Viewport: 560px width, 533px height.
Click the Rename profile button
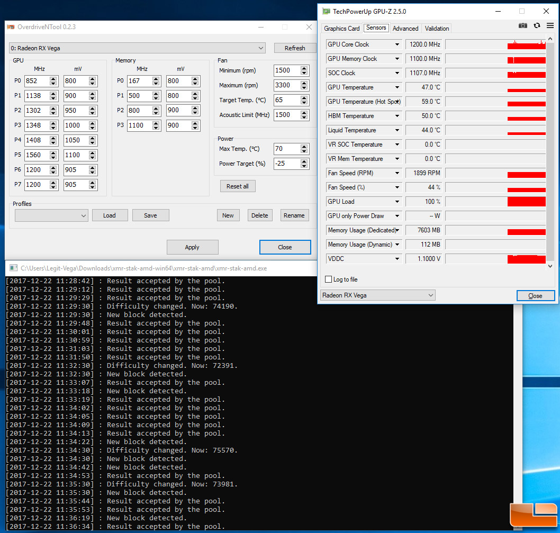[294, 215]
